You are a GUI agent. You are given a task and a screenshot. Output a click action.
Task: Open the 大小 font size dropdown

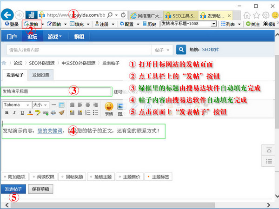(40, 105)
